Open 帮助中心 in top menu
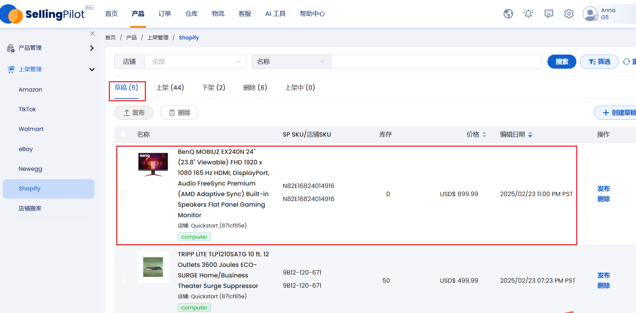Screen dimensions: 636x313 click(312, 14)
